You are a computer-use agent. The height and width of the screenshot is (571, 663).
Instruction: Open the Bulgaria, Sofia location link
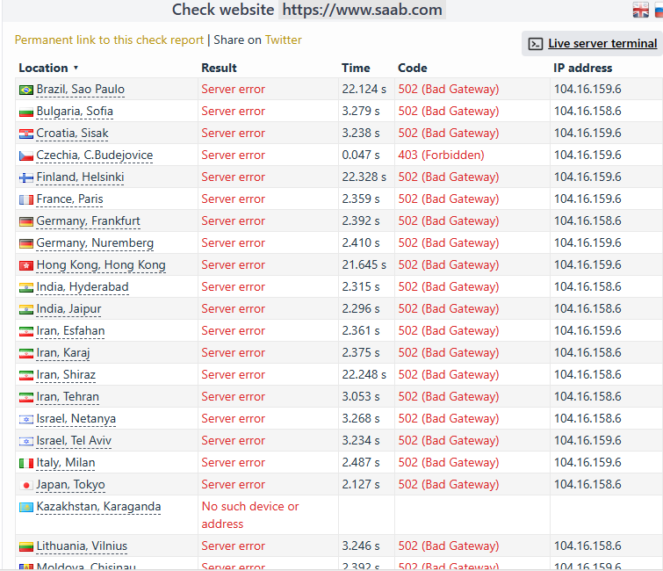coord(75,112)
